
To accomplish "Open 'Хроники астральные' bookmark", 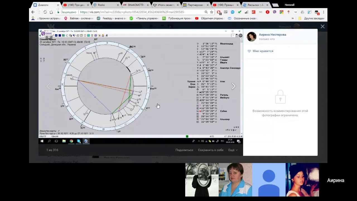I will pyautogui.click(x=46, y=18).
